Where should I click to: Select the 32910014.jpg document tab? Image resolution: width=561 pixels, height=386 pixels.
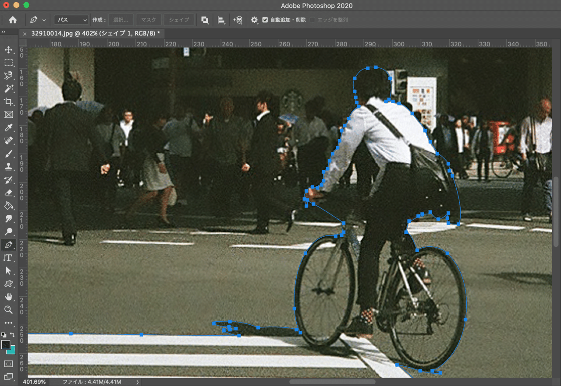(x=96, y=33)
